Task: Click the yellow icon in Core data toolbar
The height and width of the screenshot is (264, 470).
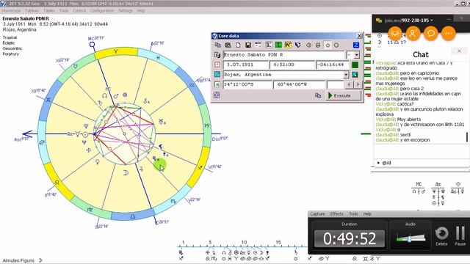Action: 288,45
